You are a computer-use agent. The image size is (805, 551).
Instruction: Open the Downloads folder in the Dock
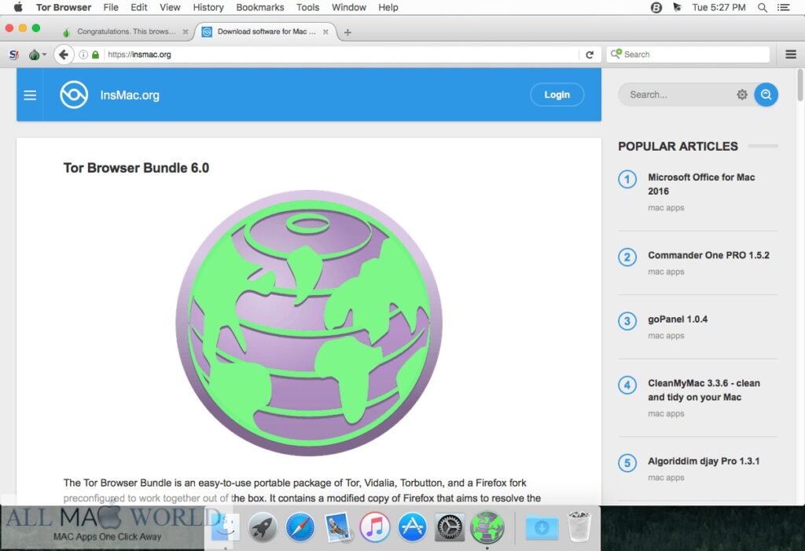[542, 527]
